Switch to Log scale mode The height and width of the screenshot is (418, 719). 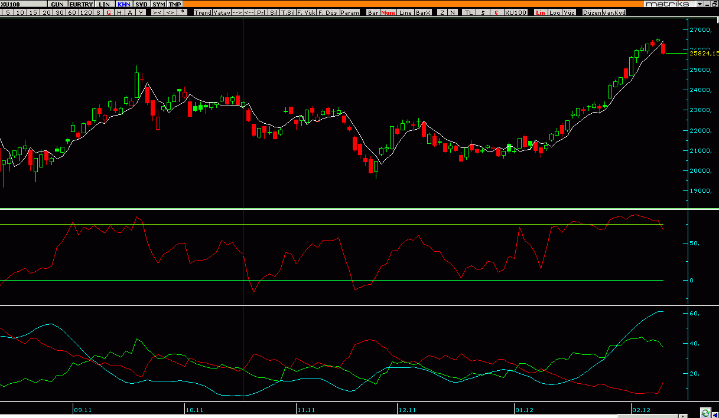click(554, 12)
